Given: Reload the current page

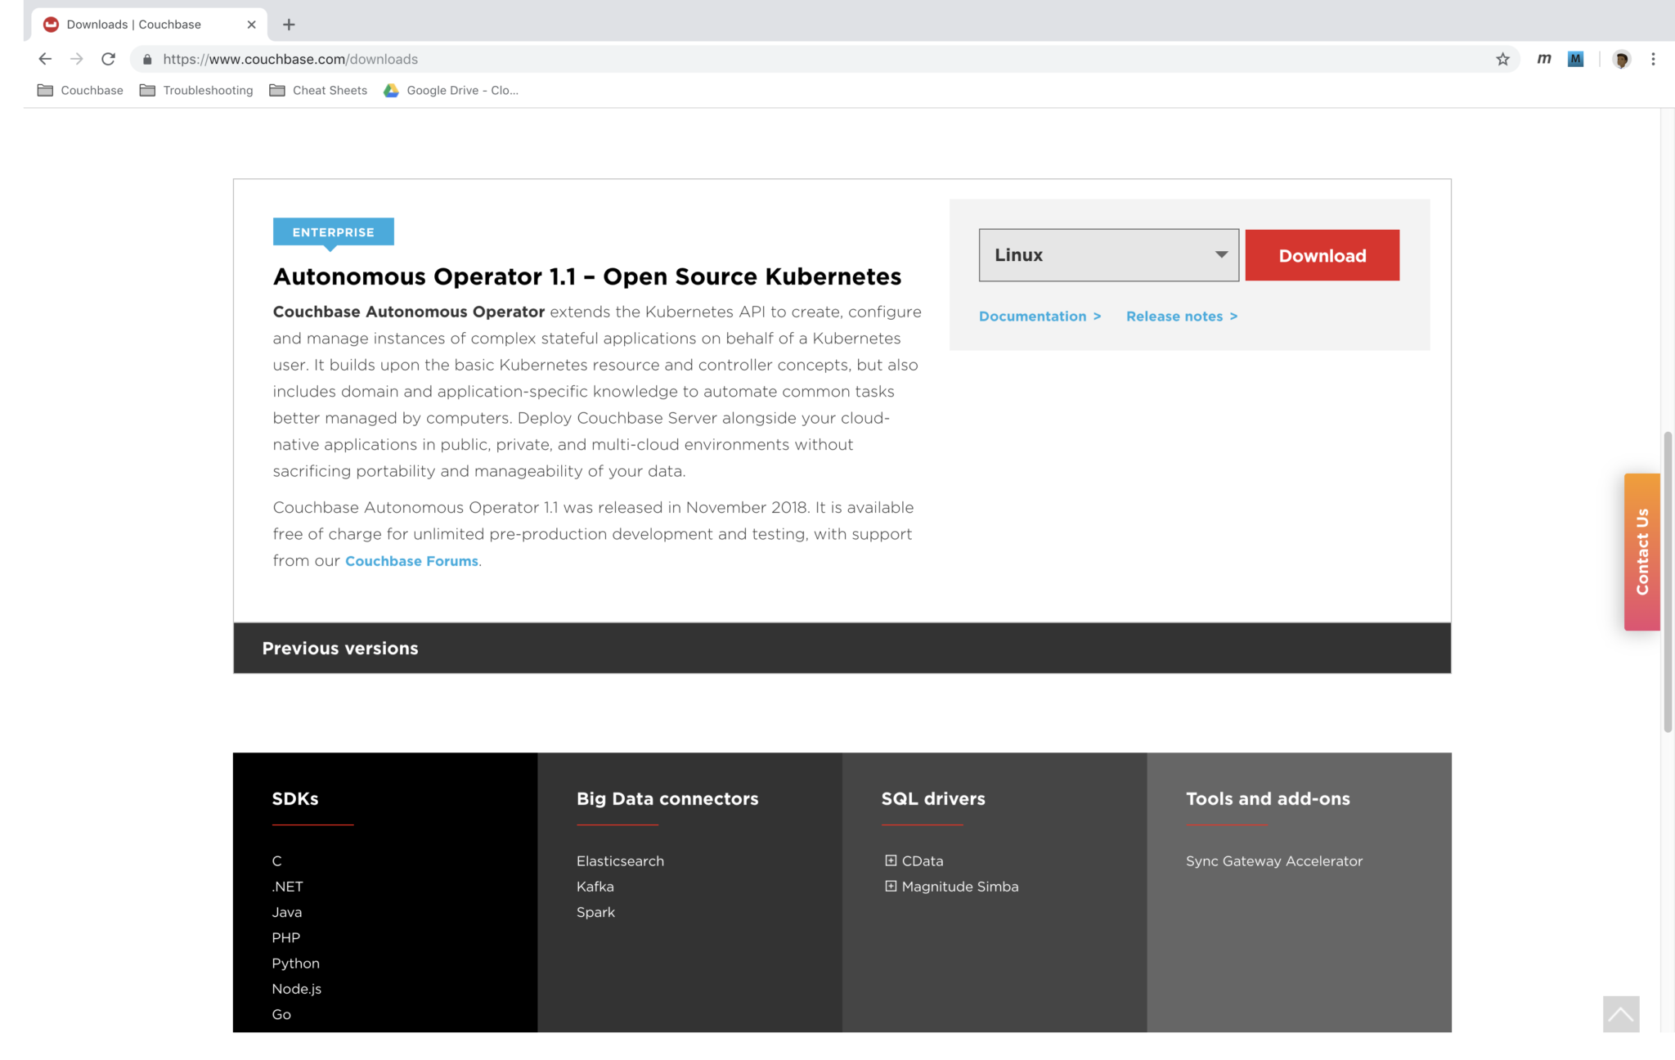Looking at the screenshot, I should (109, 58).
